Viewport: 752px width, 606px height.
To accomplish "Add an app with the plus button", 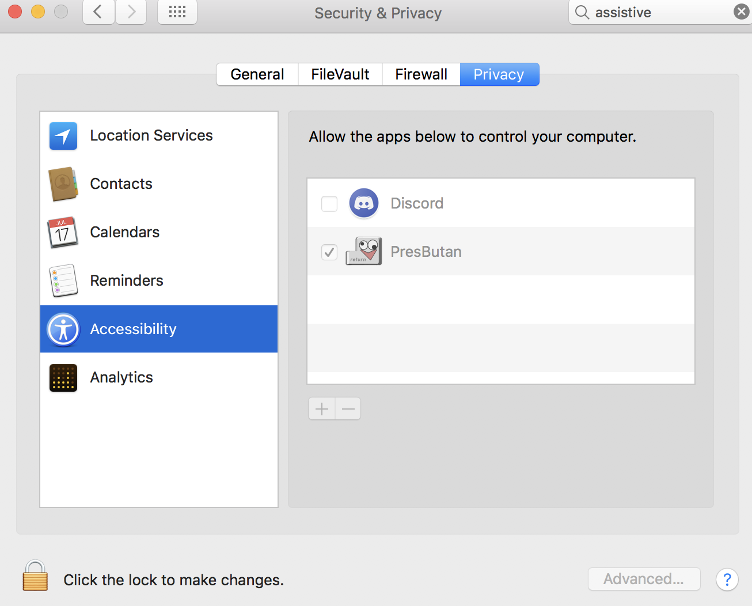I will tap(322, 409).
